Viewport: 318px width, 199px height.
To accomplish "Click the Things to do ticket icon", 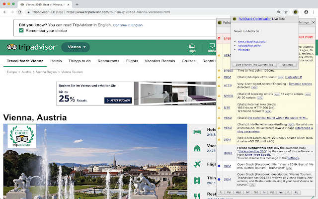I will tap(197, 180).
